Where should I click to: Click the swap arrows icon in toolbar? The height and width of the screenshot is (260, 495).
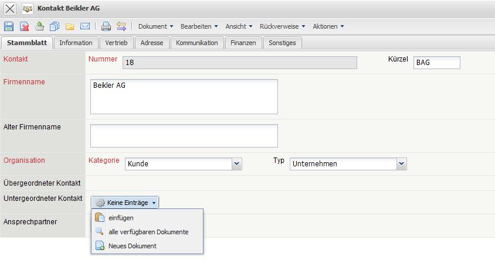121,26
